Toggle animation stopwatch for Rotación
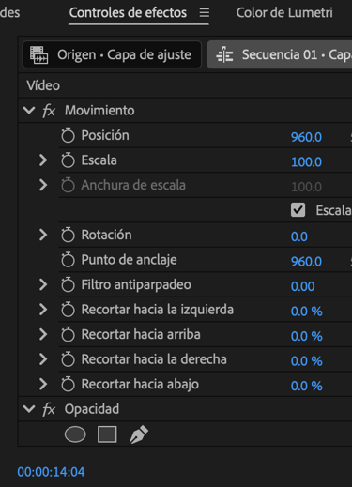352x487 pixels. (68, 235)
